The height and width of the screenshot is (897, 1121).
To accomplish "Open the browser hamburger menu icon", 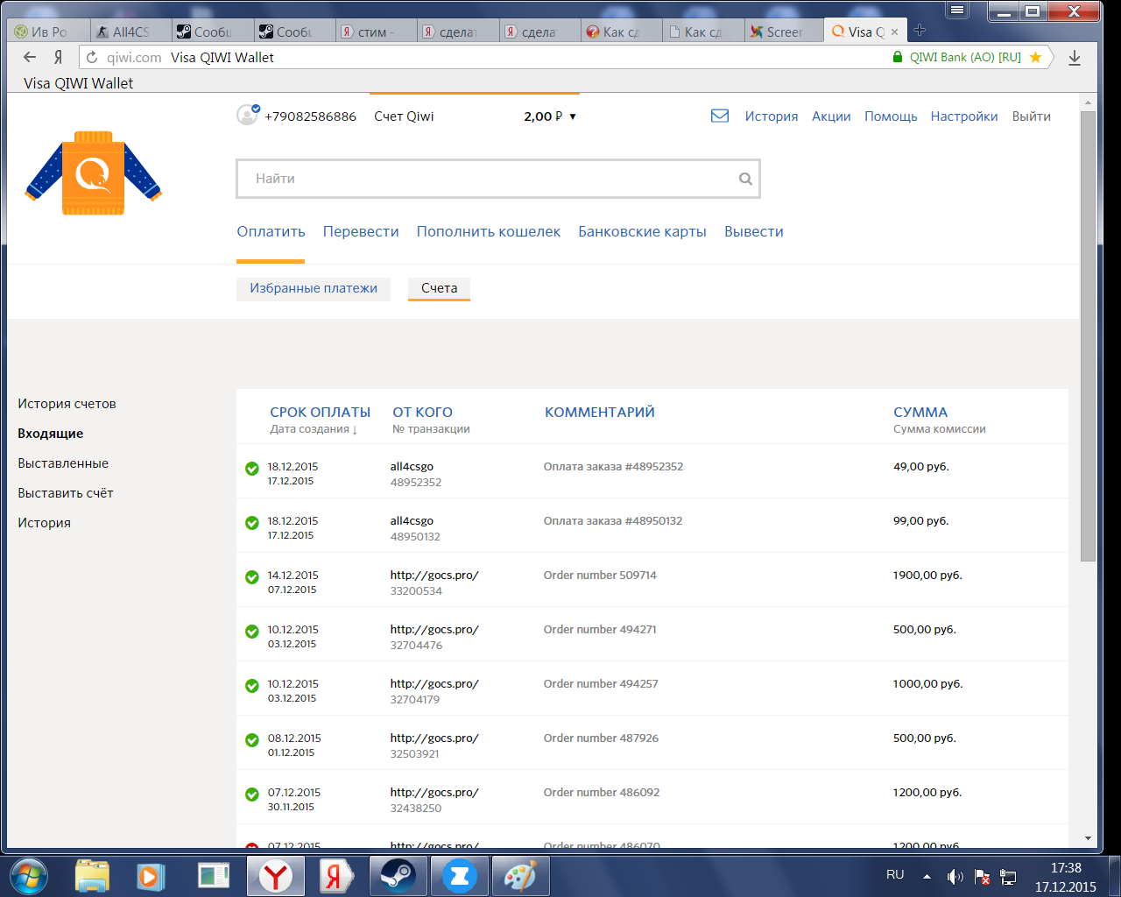I will 957,11.
